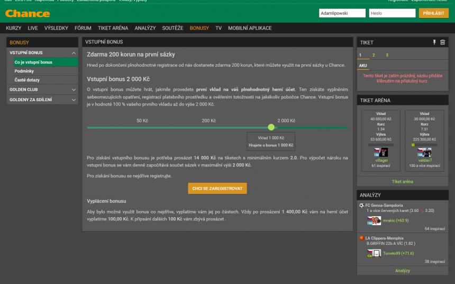This screenshot has height=284, width=455.
Task: Open the LA Clippers-Memphis analysis
Action: (384, 238)
